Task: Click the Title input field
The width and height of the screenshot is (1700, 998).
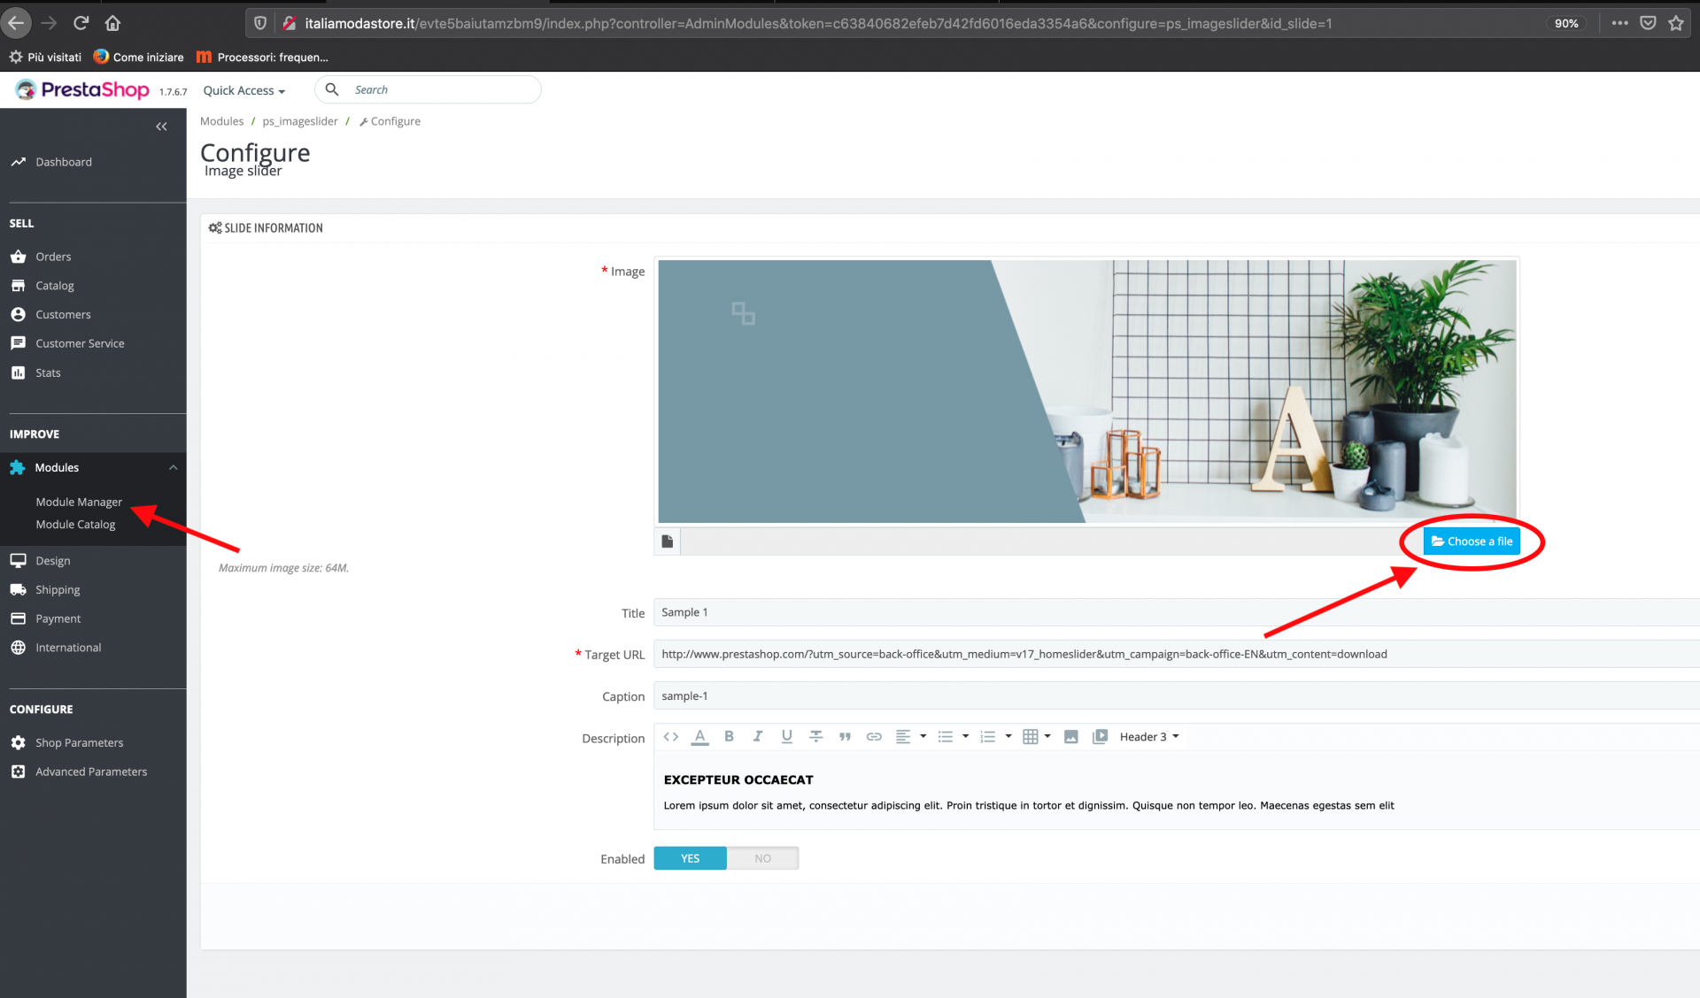Action: [1151, 612]
